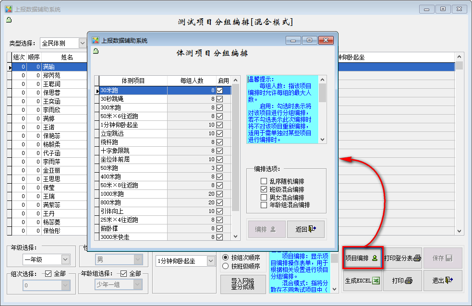Click the 生成EXCEL button
This screenshot has width=472, height=306.
pyautogui.click(x=363, y=281)
